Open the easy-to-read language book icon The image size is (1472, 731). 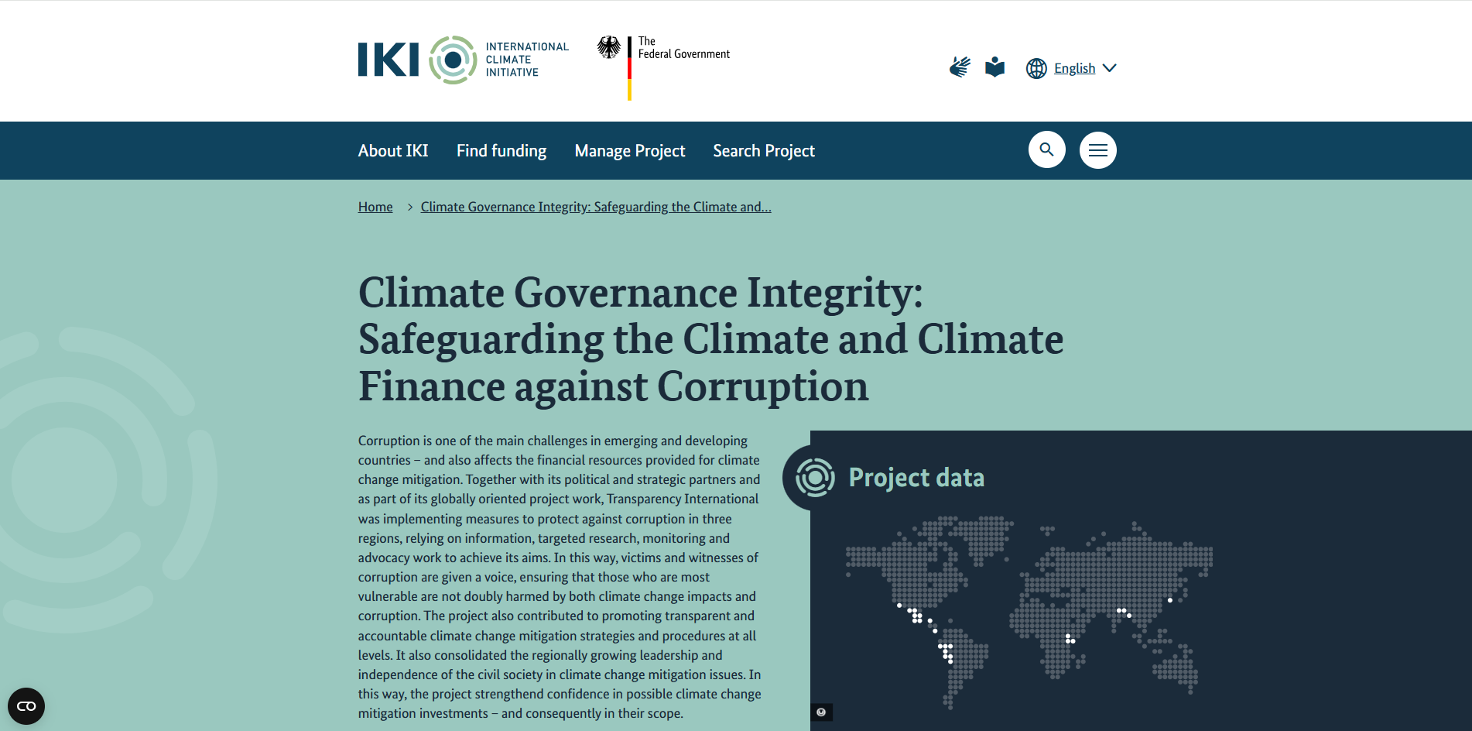(x=994, y=67)
